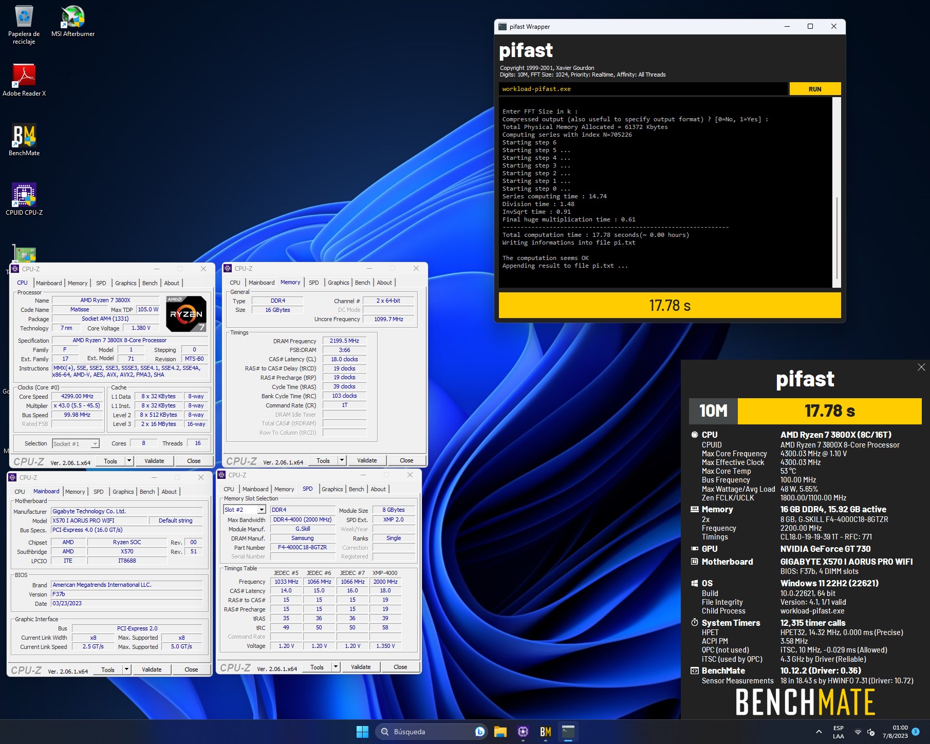The height and width of the screenshot is (744, 930).
Task: Click Validate in the CPU-Z SPD window
Action: [x=361, y=667]
